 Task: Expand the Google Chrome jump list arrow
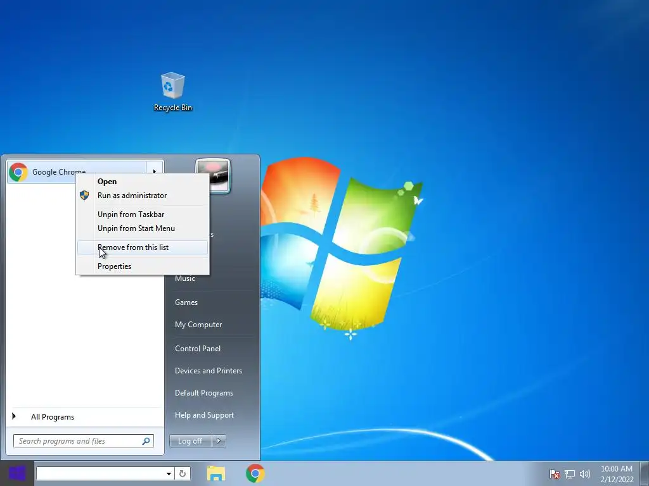pyautogui.click(x=155, y=171)
